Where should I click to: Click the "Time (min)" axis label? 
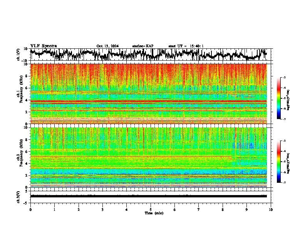tap(154, 213)
